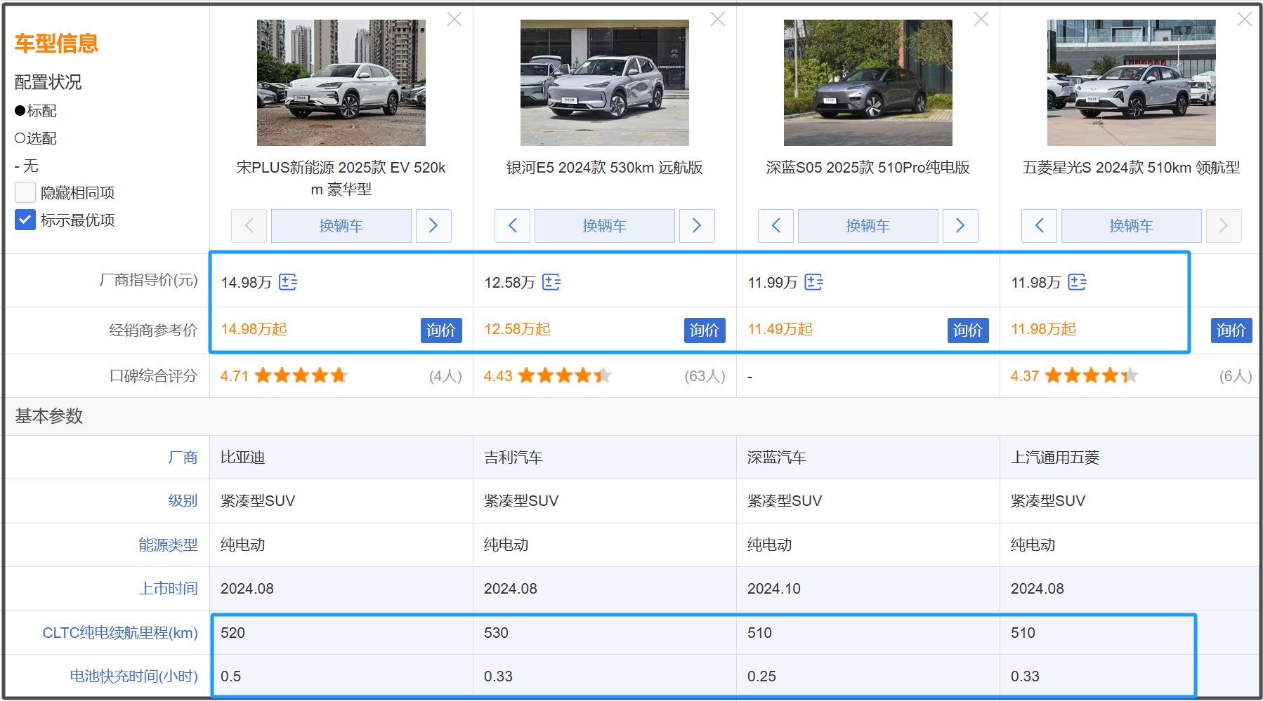1263x701 pixels.
Task: Click the (4人) review count
Action: pyautogui.click(x=446, y=376)
